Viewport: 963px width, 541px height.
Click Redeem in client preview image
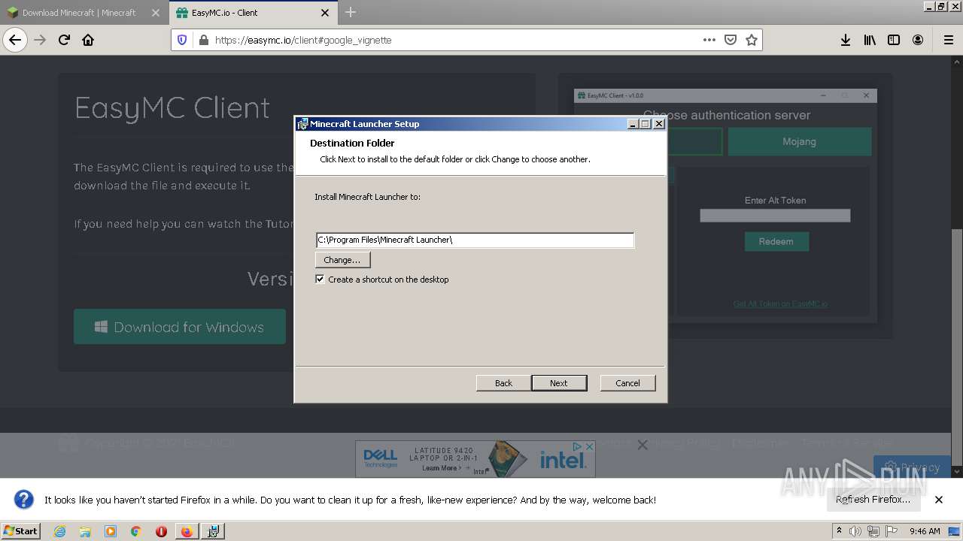click(776, 241)
